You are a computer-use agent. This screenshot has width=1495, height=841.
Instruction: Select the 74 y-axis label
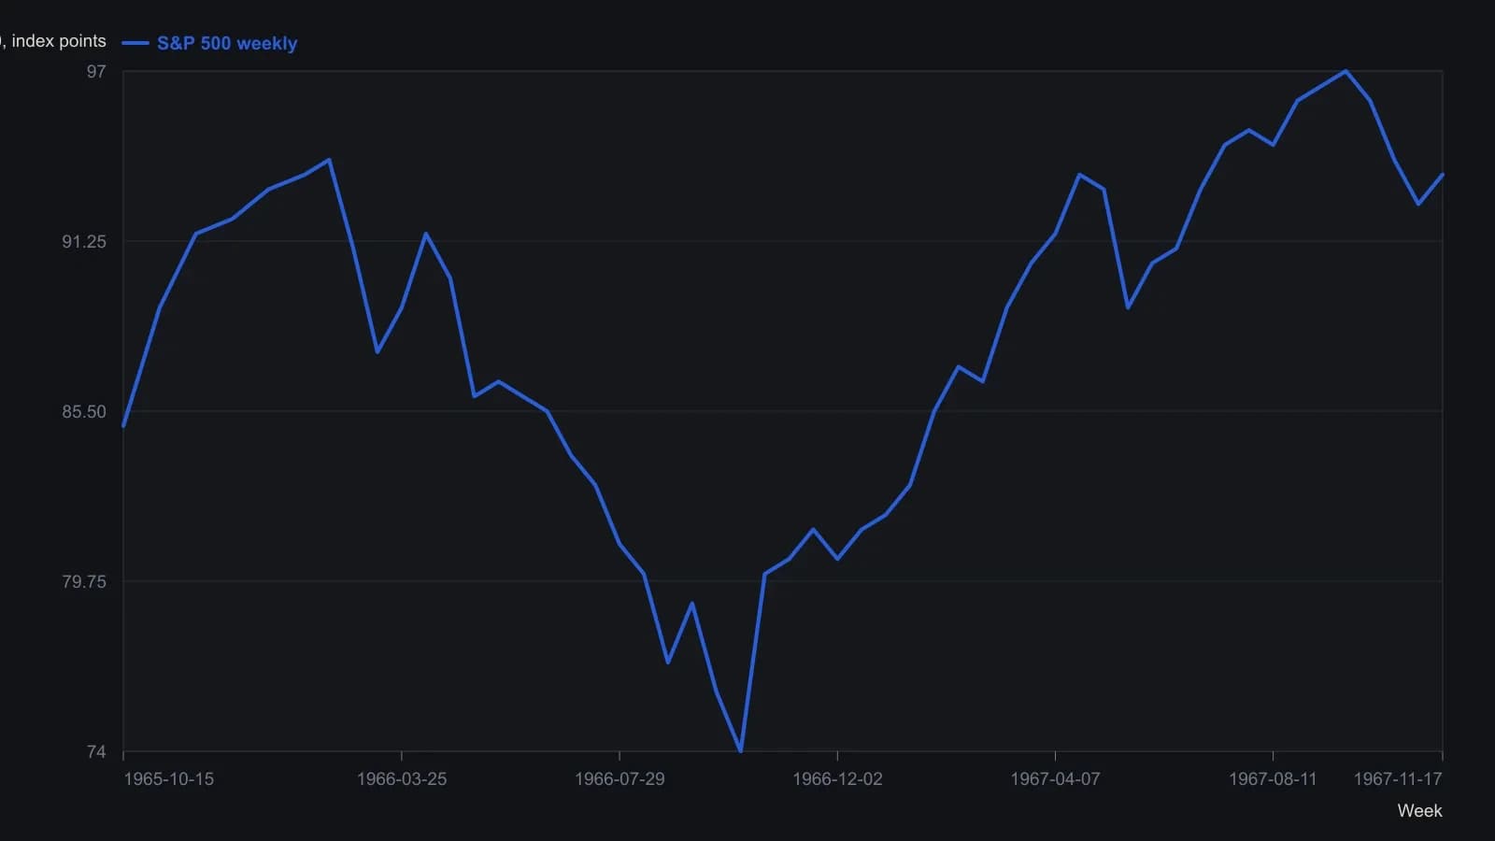point(96,752)
